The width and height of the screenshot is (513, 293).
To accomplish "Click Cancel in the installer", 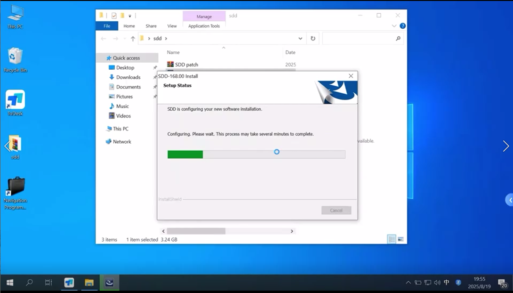I will (x=337, y=210).
